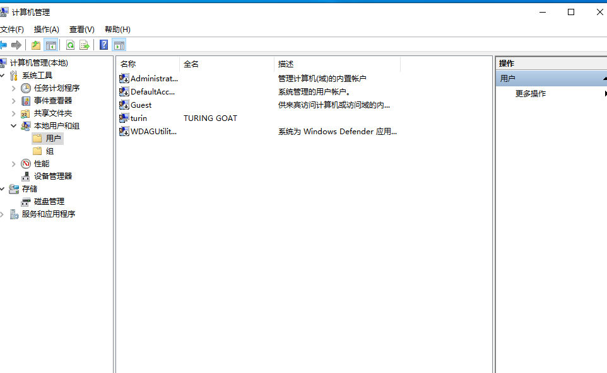Screen dimensions: 607x373
Task: Click the Guest user account icon
Action: tap(124, 105)
